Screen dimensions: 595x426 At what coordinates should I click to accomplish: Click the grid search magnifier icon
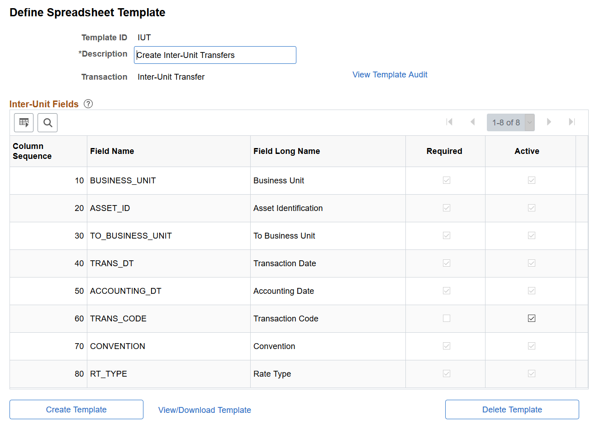click(x=48, y=123)
